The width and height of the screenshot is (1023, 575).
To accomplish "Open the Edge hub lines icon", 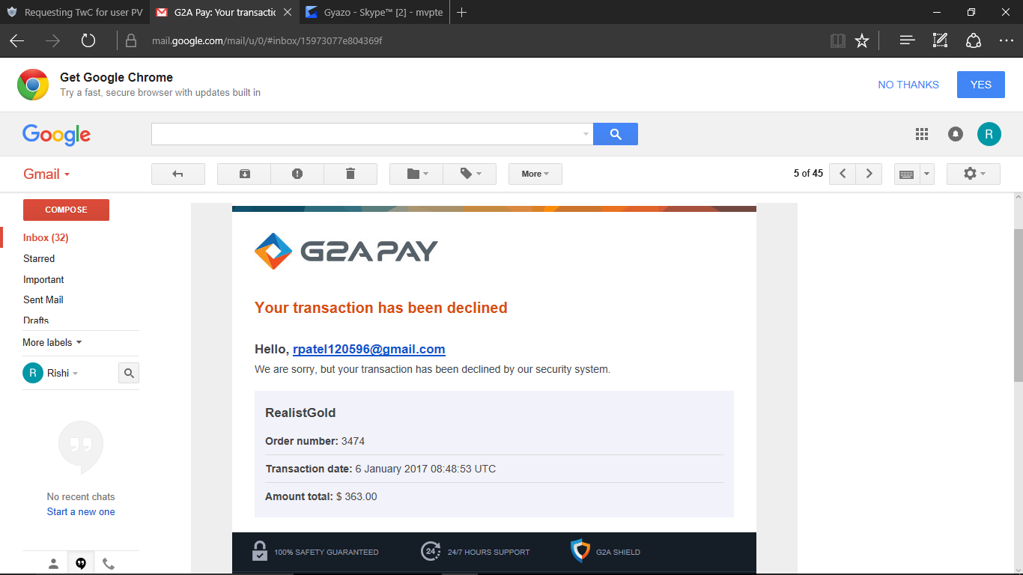I will pos(908,40).
